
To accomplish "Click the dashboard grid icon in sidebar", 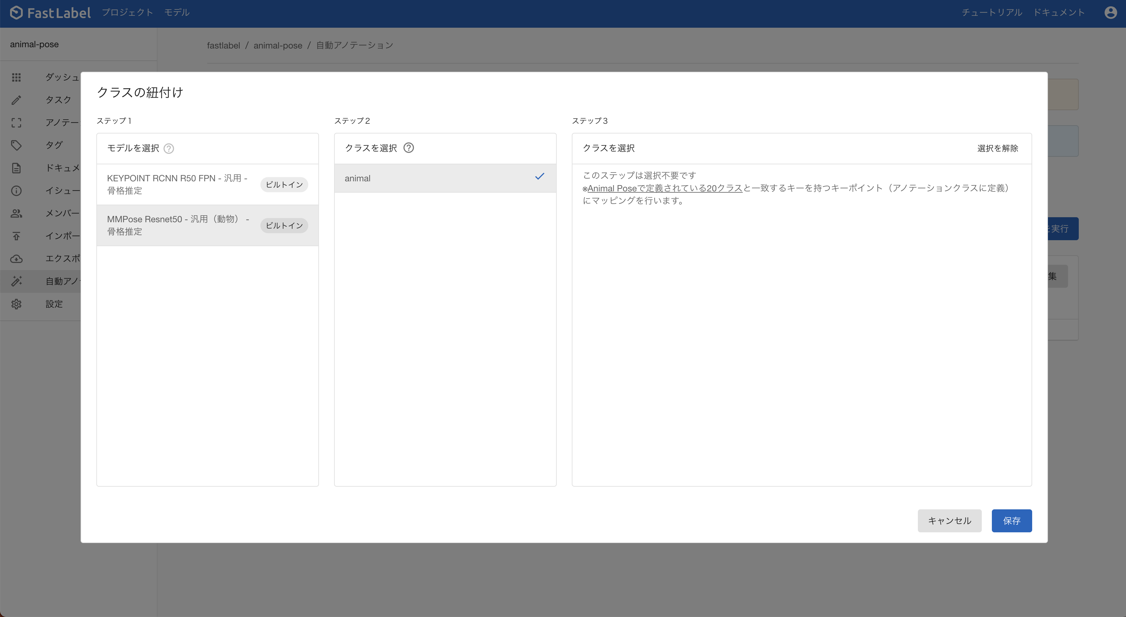I will (x=16, y=77).
